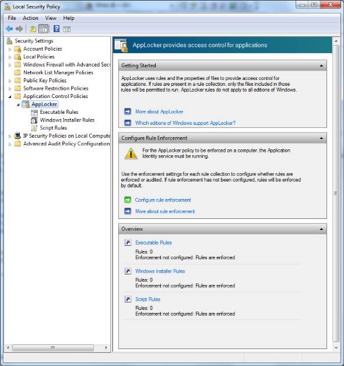Image resolution: width=344 pixels, height=366 pixels.
Task: Expand IP Security Policies on Local Computer
Action: click(x=10, y=137)
